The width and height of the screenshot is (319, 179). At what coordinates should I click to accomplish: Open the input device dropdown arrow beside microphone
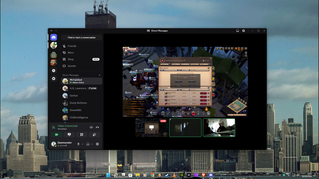point(82,144)
